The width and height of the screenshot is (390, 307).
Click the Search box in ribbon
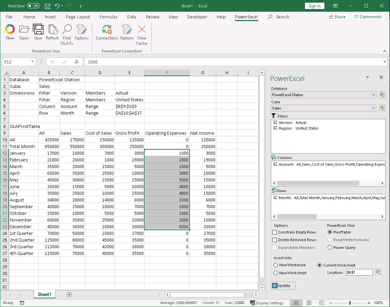279,17
